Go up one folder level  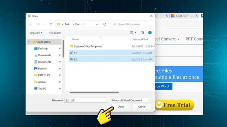click(x=51, y=24)
